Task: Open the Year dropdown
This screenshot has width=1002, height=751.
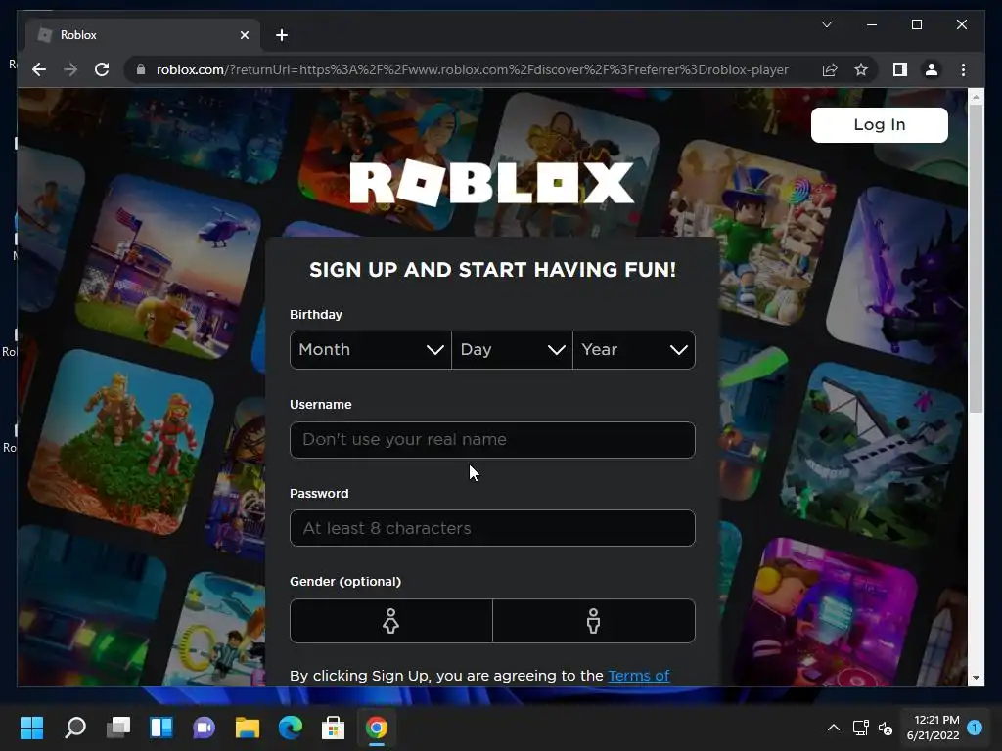Action: pyautogui.click(x=634, y=350)
